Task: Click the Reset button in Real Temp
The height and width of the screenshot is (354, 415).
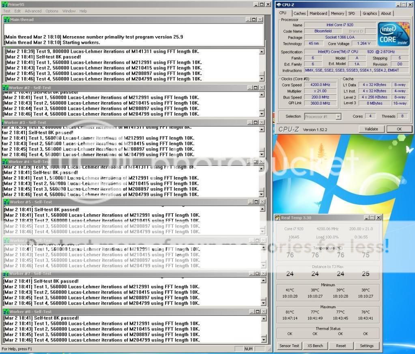Action: (x=341, y=346)
